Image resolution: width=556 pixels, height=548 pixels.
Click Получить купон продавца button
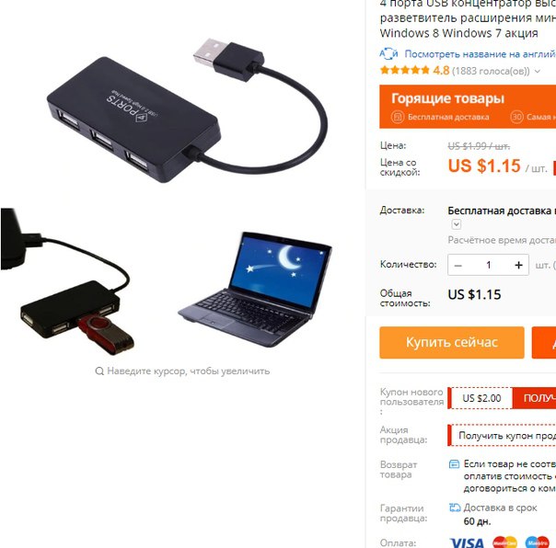click(x=503, y=435)
